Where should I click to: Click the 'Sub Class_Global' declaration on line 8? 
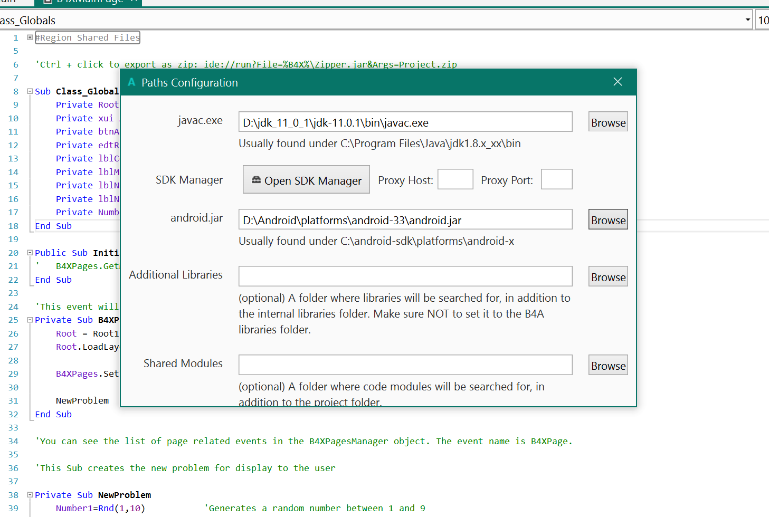coord(77,91)
